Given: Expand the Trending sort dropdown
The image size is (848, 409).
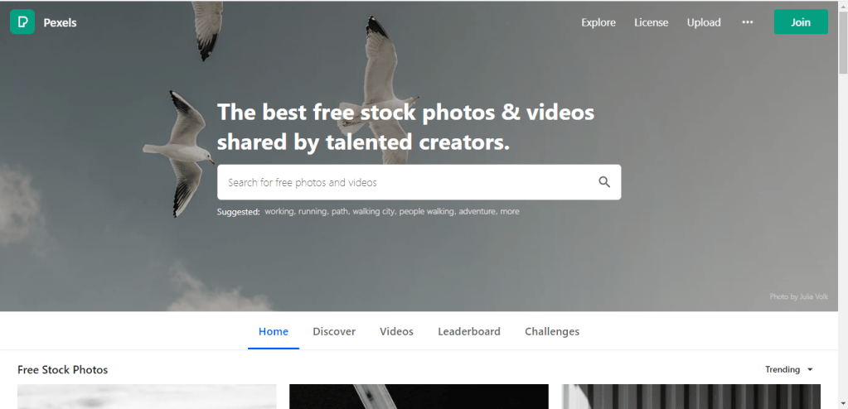Looking at the screenshot, I should click(789, 369).
